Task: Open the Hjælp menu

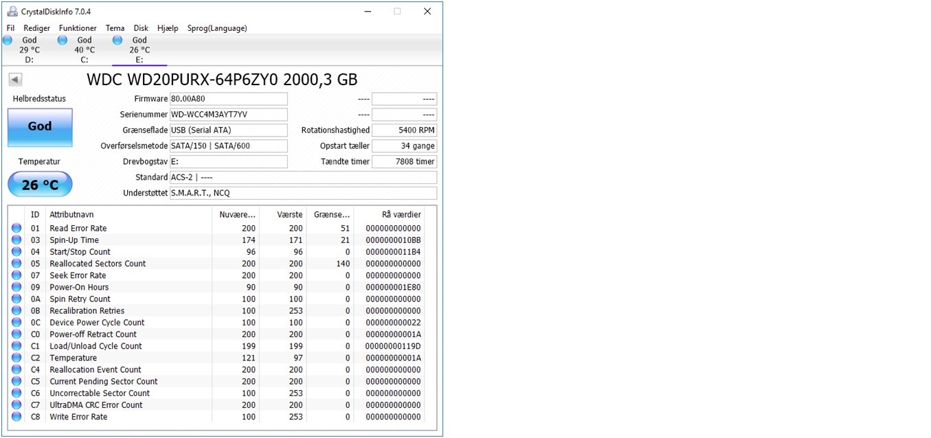Action: tap(168, 28)
